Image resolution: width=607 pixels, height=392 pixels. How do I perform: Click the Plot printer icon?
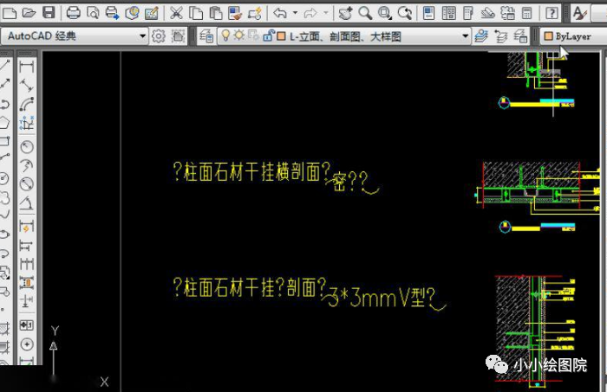tap(73, 14)
